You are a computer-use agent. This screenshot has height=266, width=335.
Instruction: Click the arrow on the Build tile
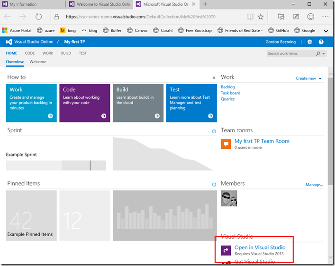point(157,116)
